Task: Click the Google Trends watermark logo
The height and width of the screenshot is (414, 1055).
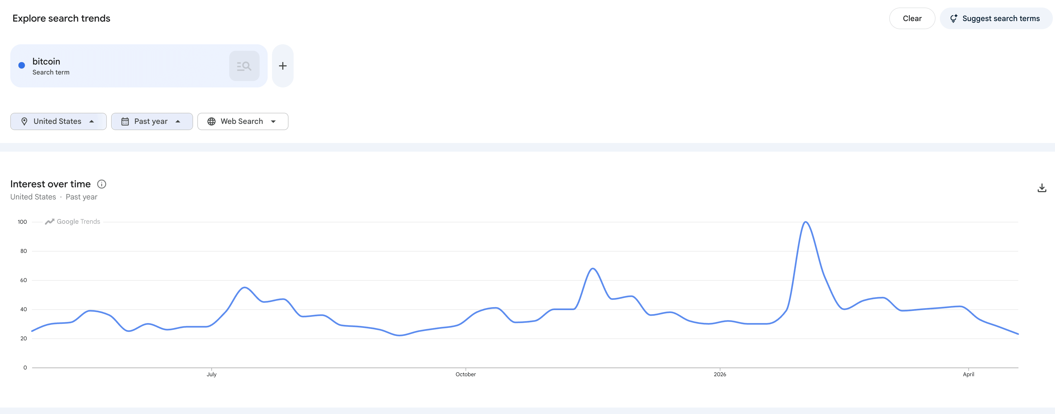Action: click(49, 222)
